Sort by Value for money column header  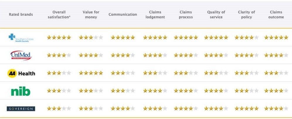[x=91, y=15]
